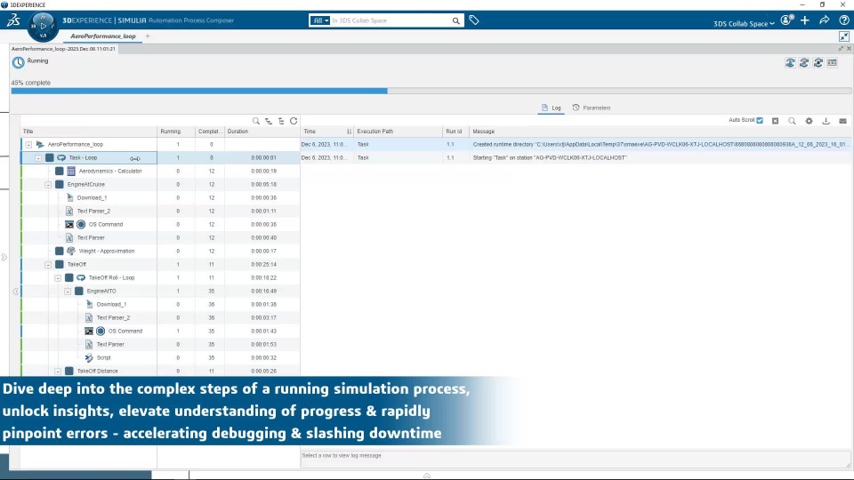Click the search icon above the tree table
Viewport: 854px width, 480px height.
coord(256,121)
